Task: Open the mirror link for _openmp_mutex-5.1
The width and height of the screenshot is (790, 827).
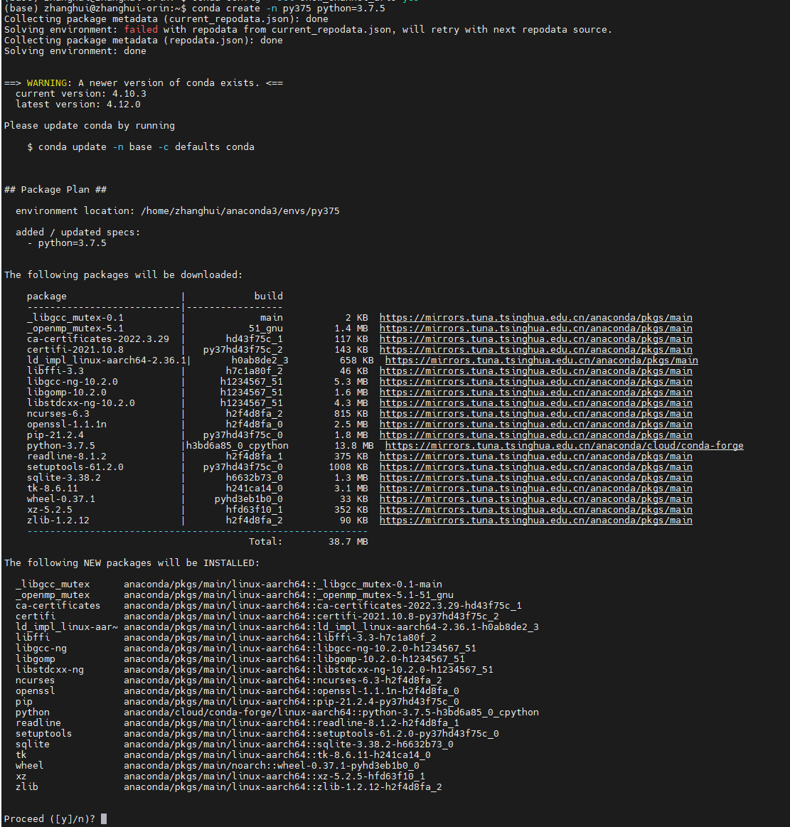Action: point(535,329)
